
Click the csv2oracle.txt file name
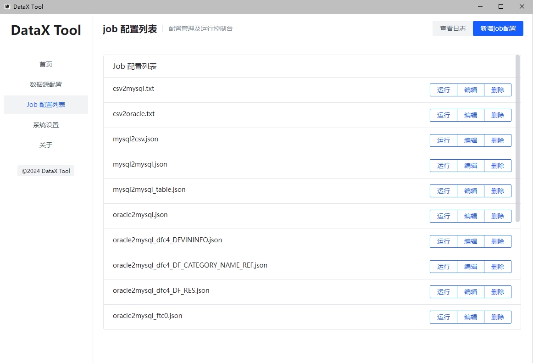(x=133, y=114)
